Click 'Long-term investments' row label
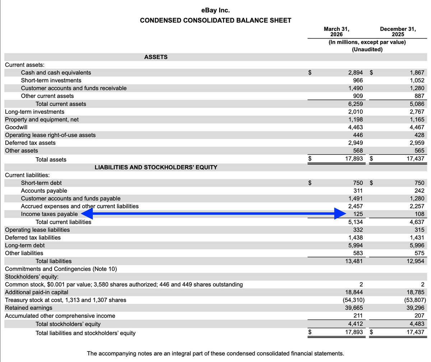This screenshot has height=362, width=431. 34,112
